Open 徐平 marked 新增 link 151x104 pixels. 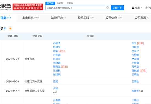point(134,43)
